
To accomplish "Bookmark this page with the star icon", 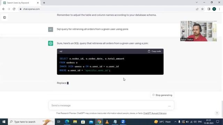I will pos(202,9).
